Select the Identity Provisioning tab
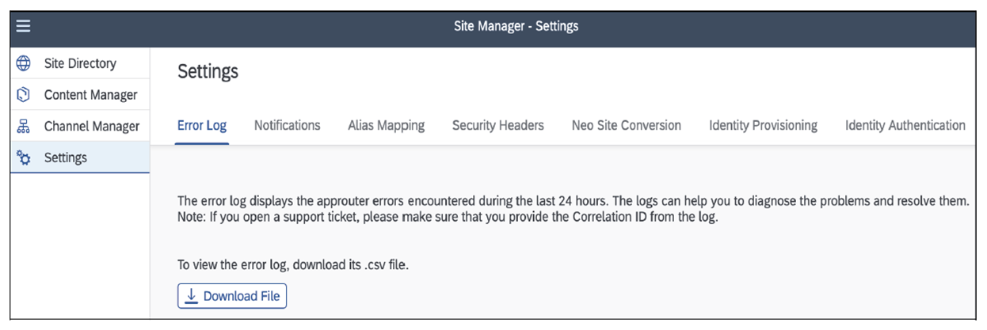This screenshot has height=330, width=987. coord(763,125)
